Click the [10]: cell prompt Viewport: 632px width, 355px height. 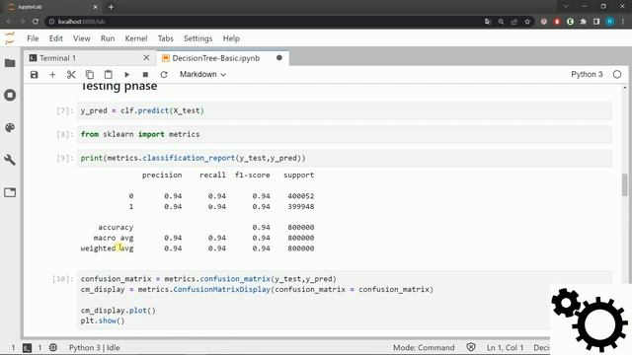[x=63, y=279]
